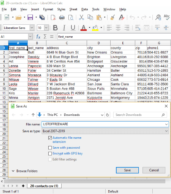Open the Font Name dropdown
The width and height of the screenshot is (171, 194).
(32, 28)
